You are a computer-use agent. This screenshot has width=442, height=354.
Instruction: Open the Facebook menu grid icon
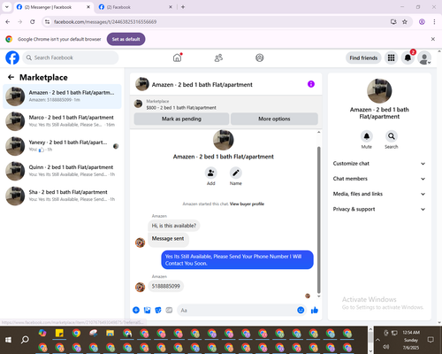click(x=391, y=58)
